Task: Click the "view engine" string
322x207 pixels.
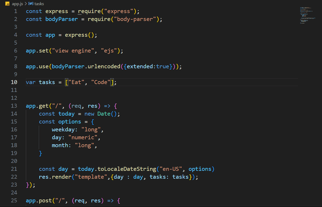Action: click(x=73, y=50)
